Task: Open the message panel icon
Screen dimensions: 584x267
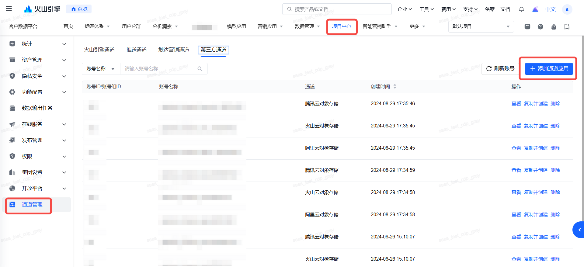Action: coord(527,27)
